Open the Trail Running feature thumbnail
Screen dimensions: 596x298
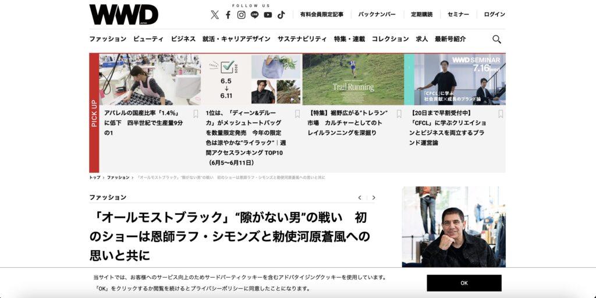[x=353, y=79]
